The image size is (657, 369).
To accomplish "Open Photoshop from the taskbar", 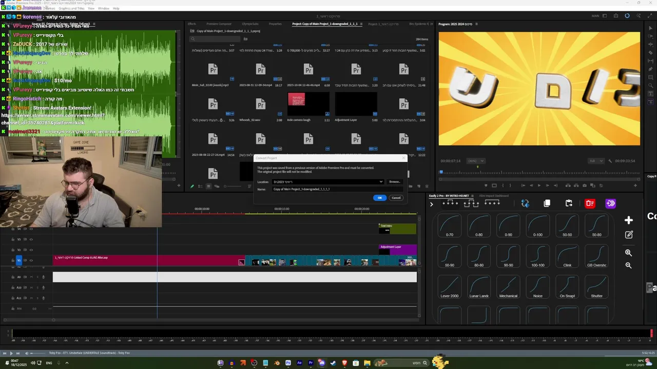I will click(288, 363).
